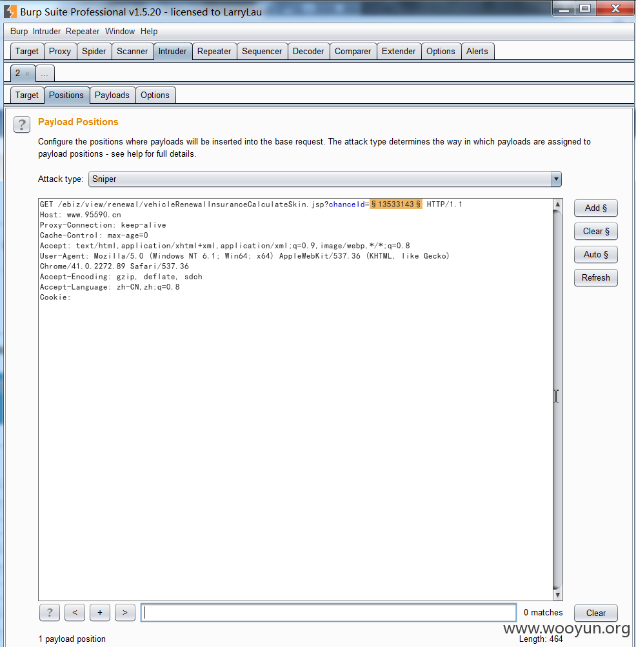
Task: Click the Clear § button
Action: 595,231
